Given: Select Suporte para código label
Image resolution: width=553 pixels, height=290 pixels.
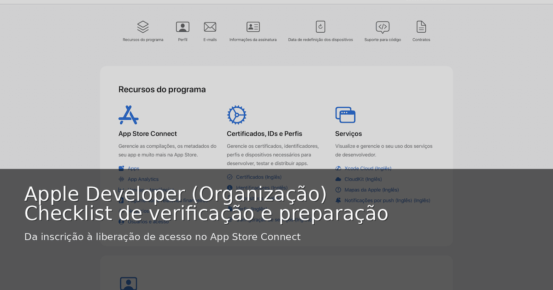Looking at the screenshot, I should pyautogui.click(x=382, y=40).
